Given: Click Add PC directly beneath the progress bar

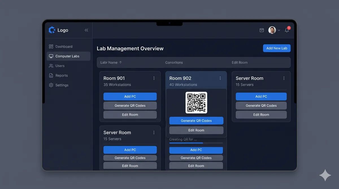Looking at the screenshot, I should (x=196, y=150).
